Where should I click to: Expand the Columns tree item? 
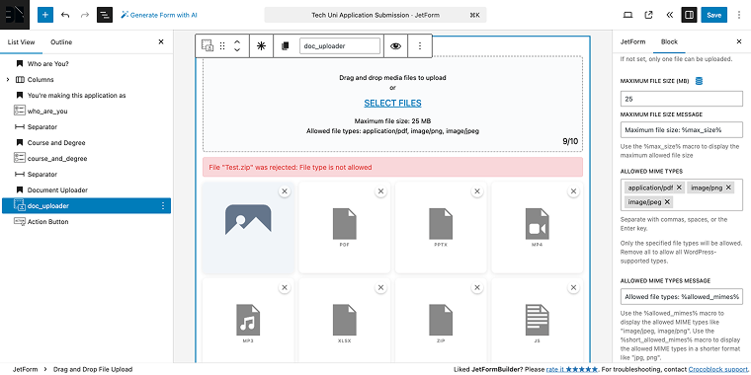(8, 79)
